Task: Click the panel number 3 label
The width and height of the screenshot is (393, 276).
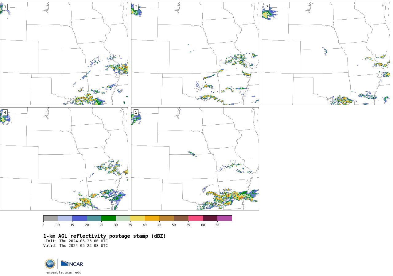Action: (267, 7)
